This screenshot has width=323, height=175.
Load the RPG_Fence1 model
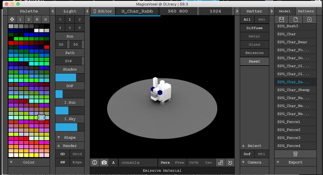coord(295,122)
